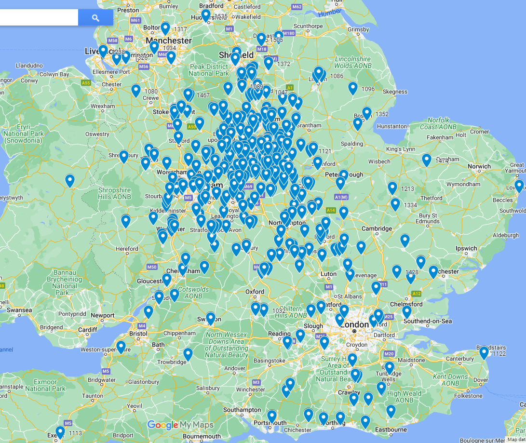The width and height of the screenshot is (526, 443).
Task: Click the pin labeled 1352 near Boston
Action: (367, 113)
